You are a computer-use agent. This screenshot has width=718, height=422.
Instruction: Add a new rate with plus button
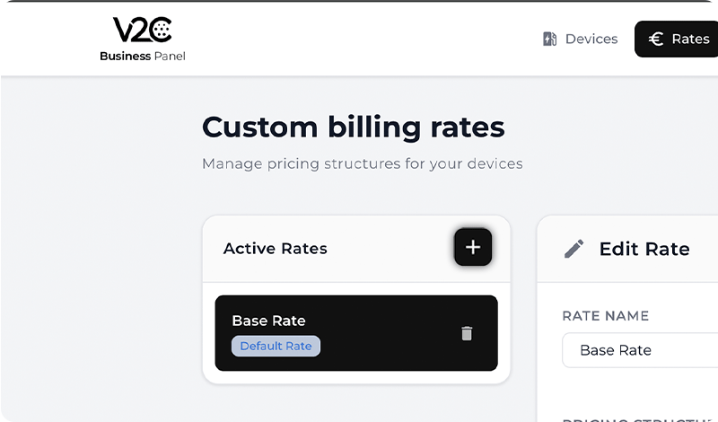473,247
